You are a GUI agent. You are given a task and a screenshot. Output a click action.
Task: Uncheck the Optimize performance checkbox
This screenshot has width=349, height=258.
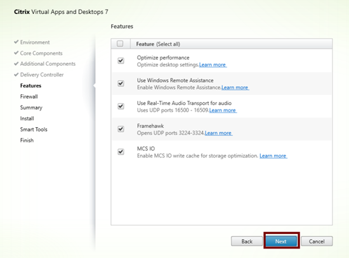pos(121,61)
